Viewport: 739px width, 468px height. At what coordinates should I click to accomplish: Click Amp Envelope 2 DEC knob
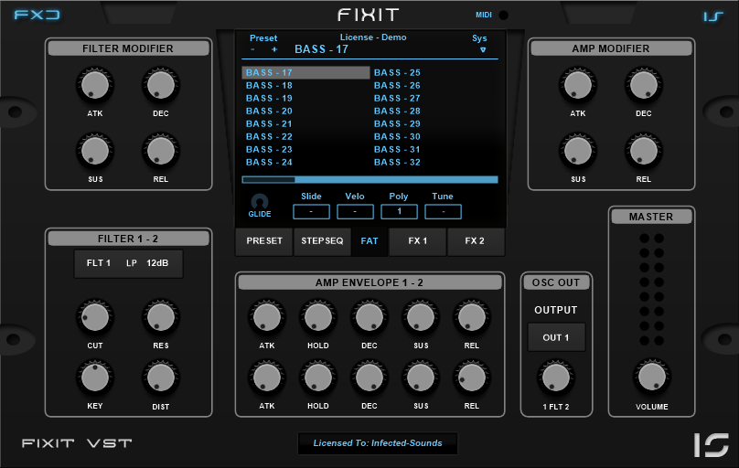369,378
